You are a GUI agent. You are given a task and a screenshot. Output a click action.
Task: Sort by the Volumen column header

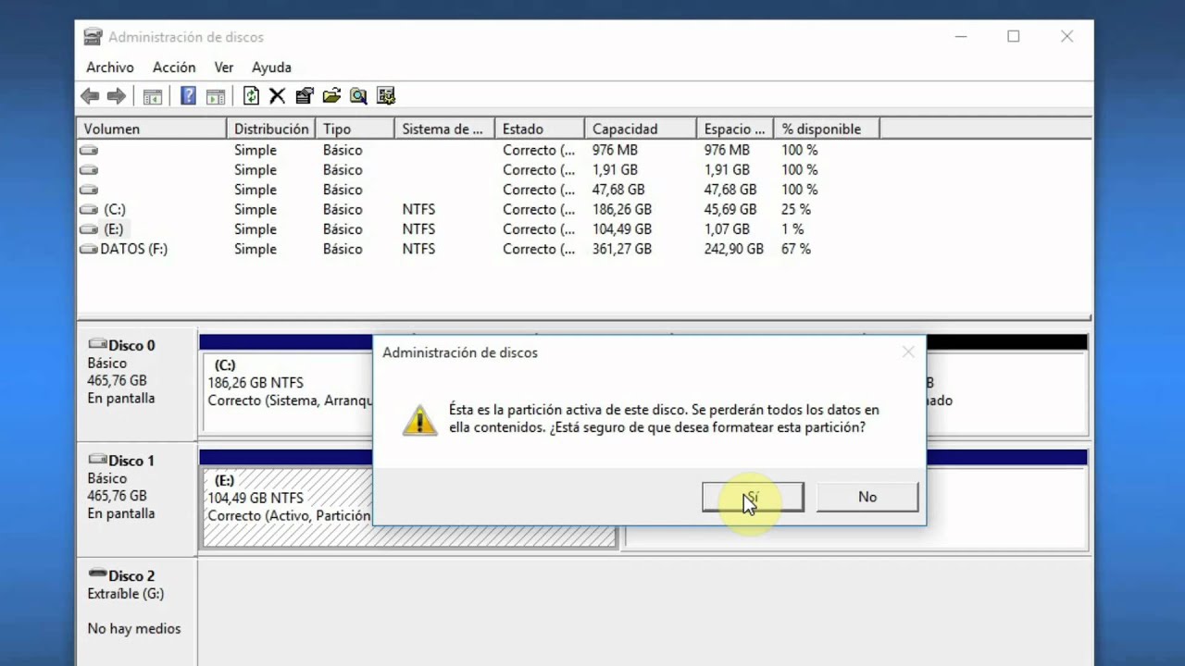point(152,129)
